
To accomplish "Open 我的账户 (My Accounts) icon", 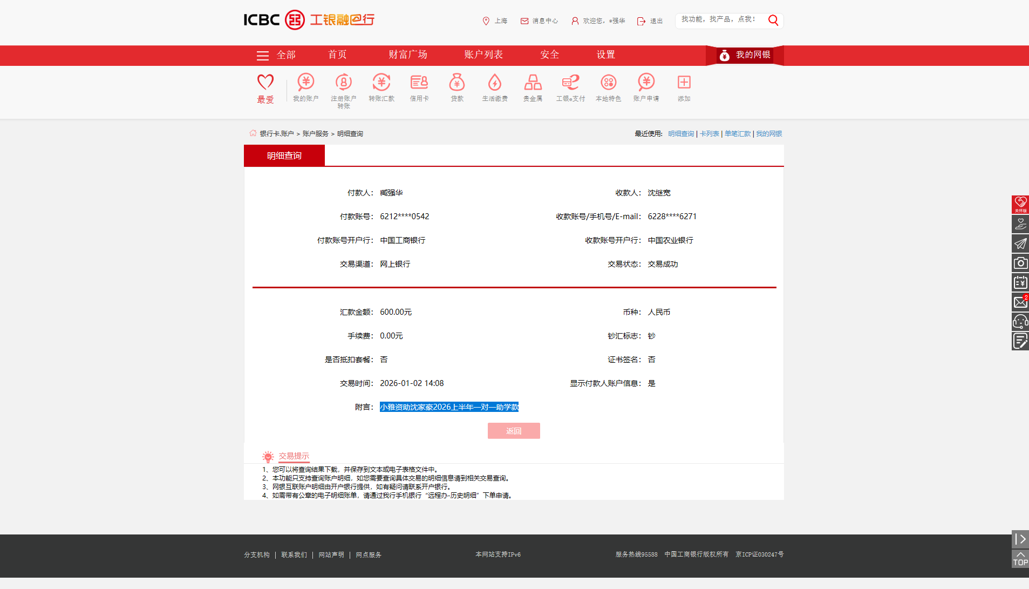I will click(305, 87).
